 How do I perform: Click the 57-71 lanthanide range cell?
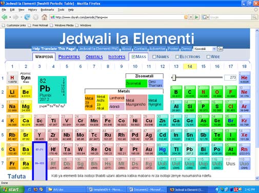pos(39,149)
